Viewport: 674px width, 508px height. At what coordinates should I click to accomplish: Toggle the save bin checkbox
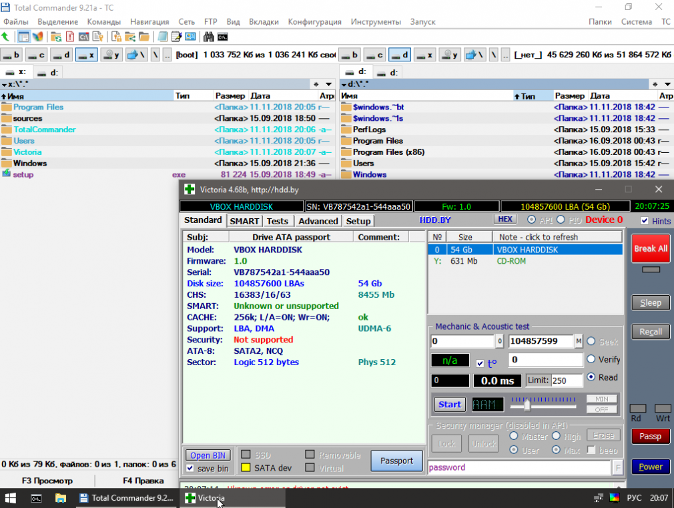[x=190, y=468]
